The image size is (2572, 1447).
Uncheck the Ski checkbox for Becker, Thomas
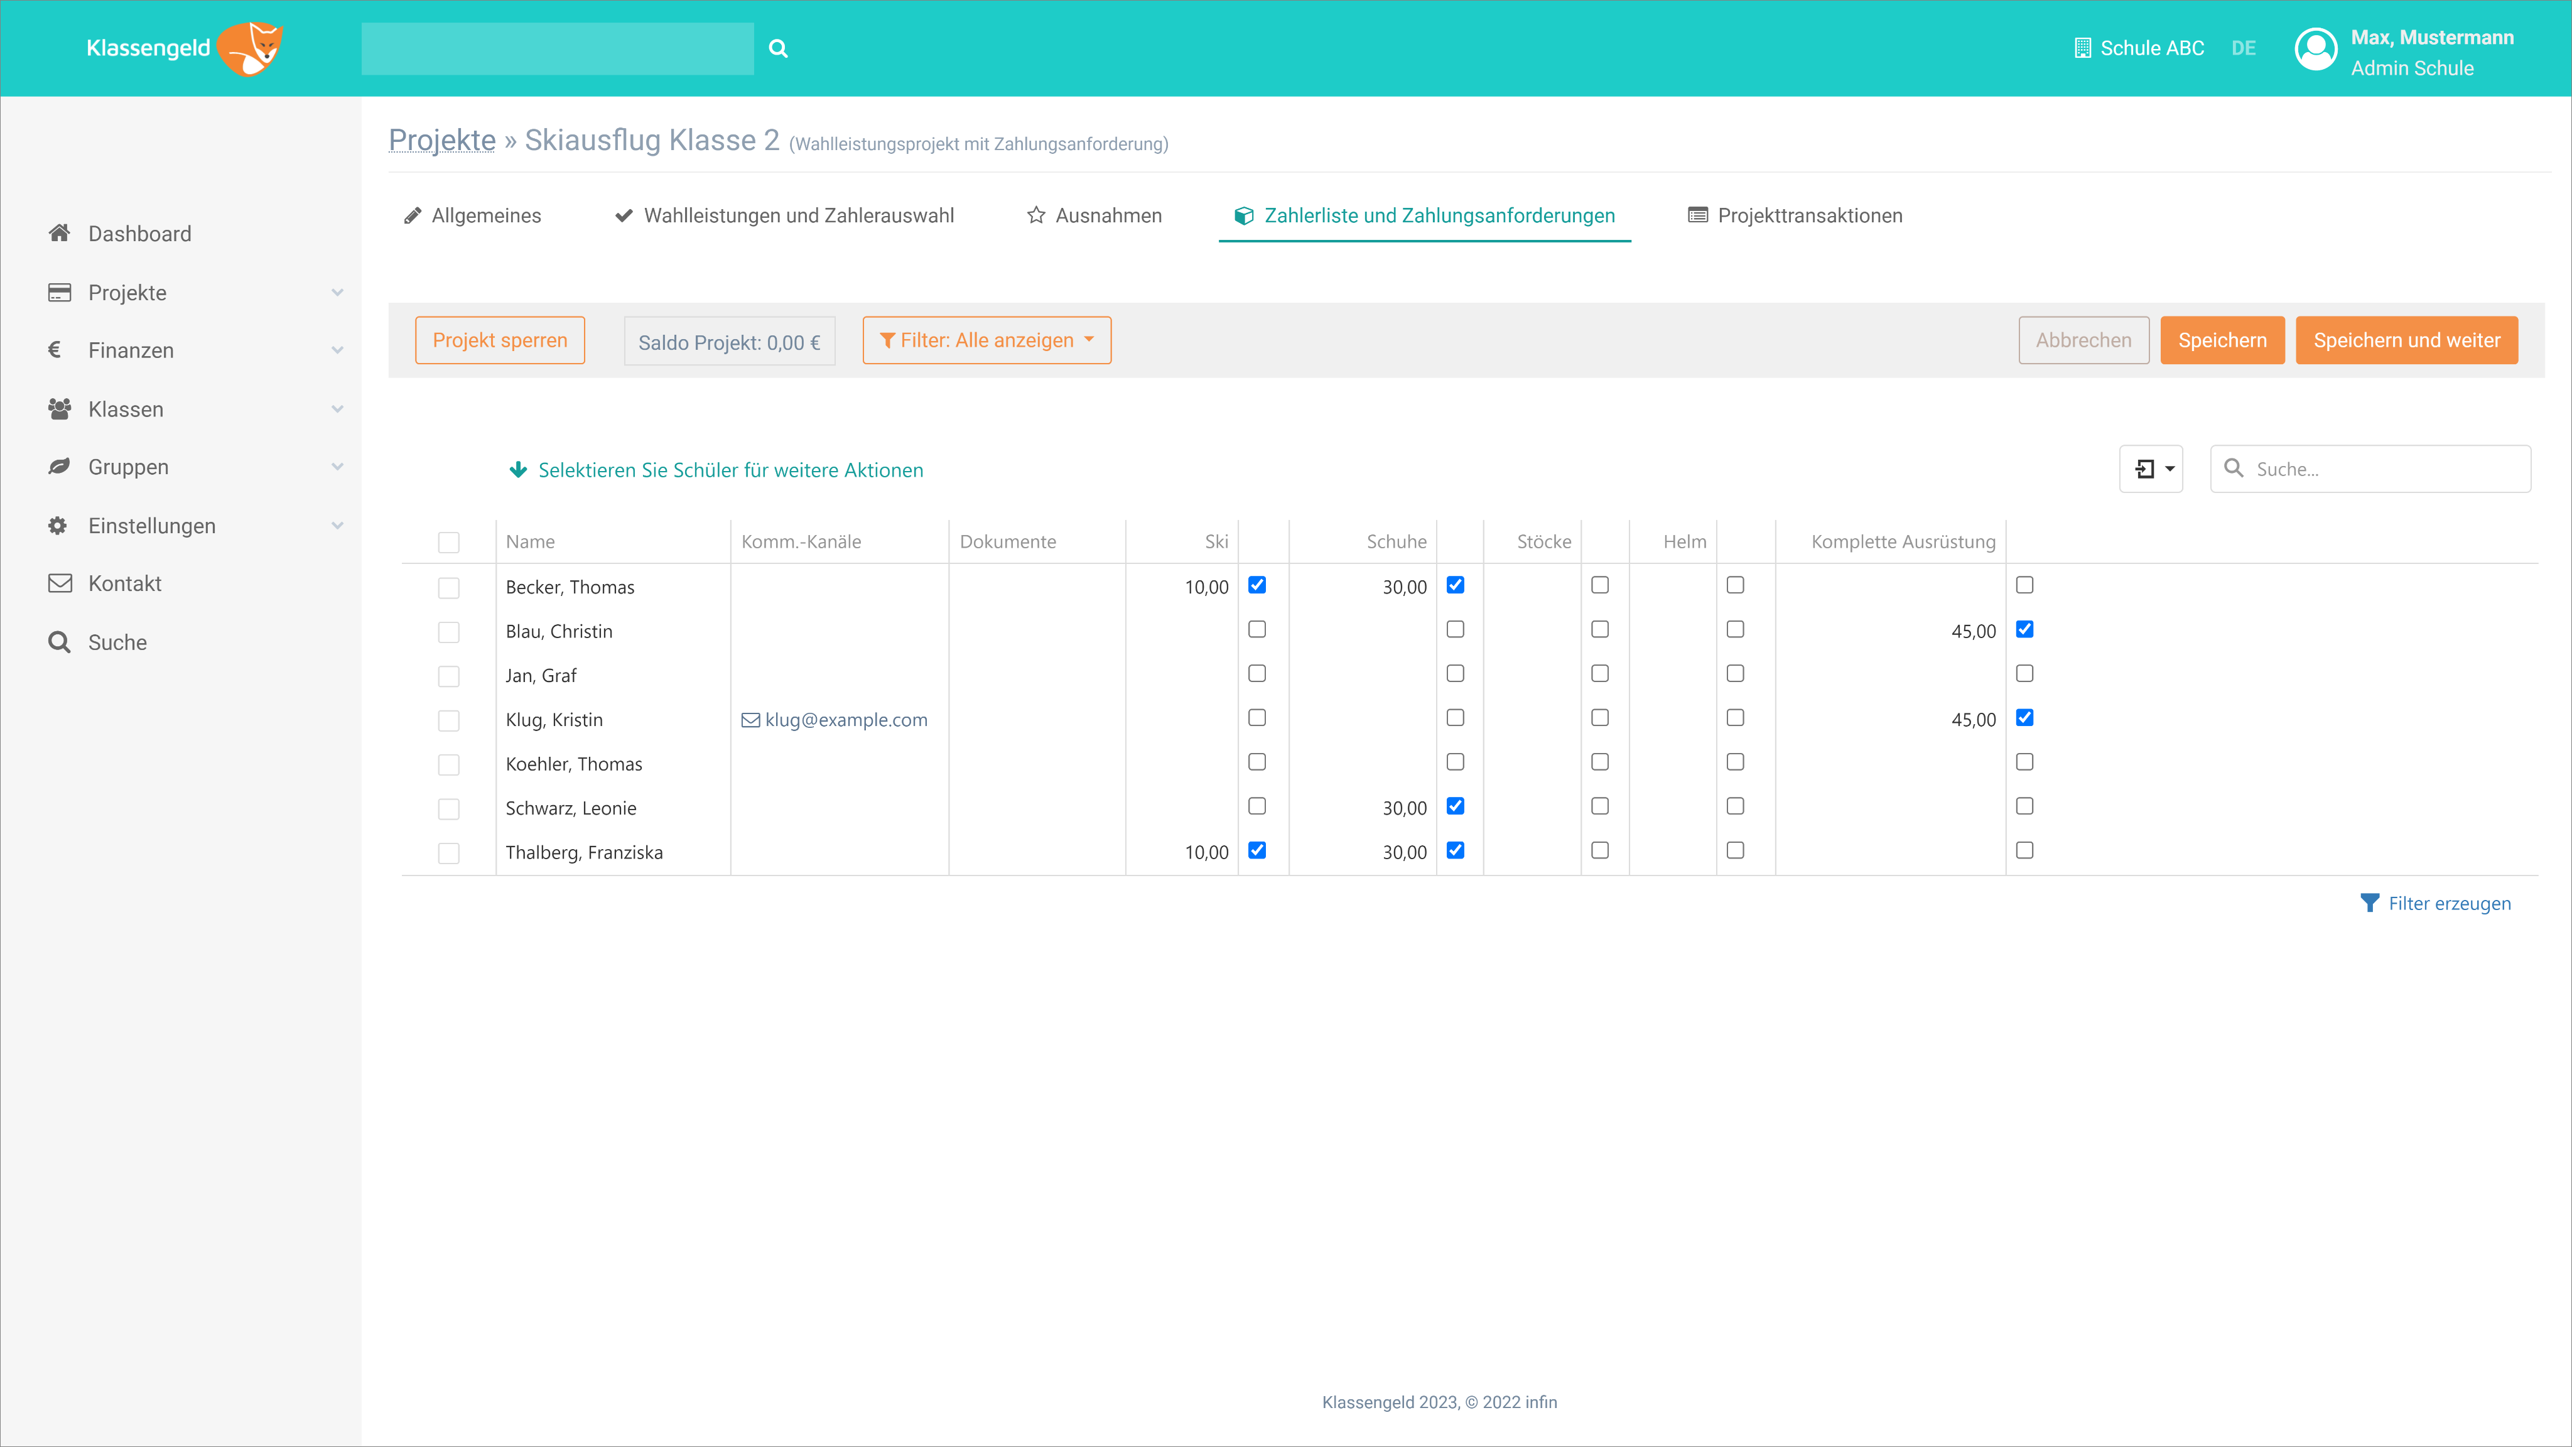(x=1256, y=585)
